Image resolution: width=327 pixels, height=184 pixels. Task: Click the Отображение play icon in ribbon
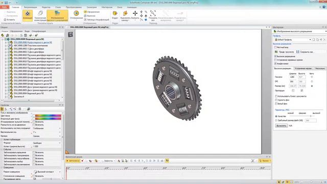76,13
